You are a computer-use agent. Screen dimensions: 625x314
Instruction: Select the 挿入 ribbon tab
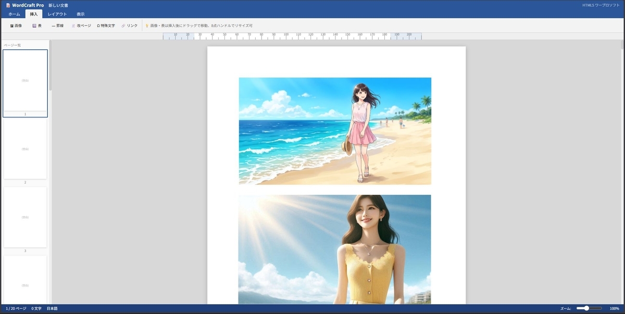coord(34,14)
